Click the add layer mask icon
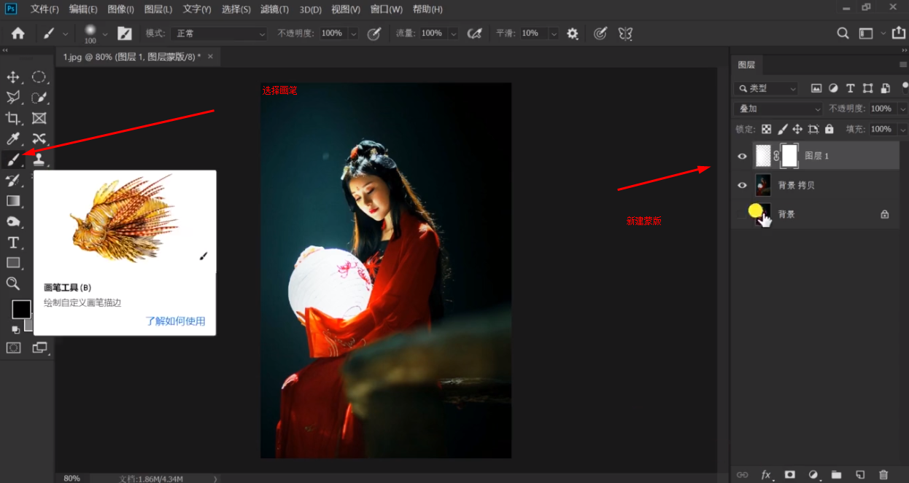The height and width of the screenshot is (483, 909). (x=789, y=474)
